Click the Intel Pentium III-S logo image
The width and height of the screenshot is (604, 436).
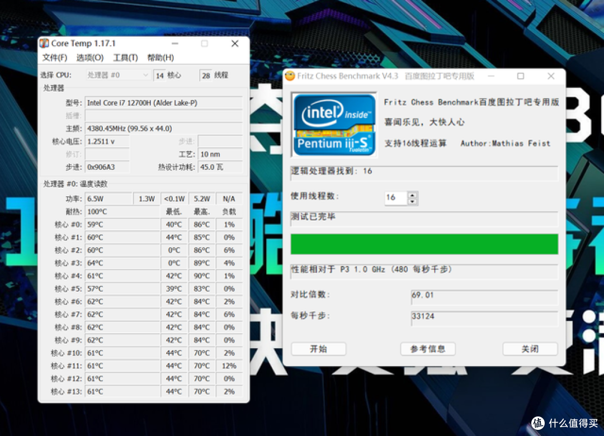(334, 125)
